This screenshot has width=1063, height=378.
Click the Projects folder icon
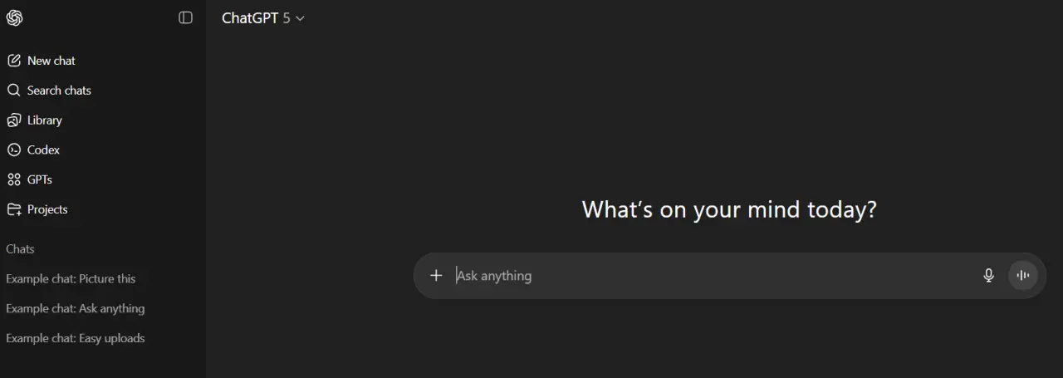[x=13, y=209]
